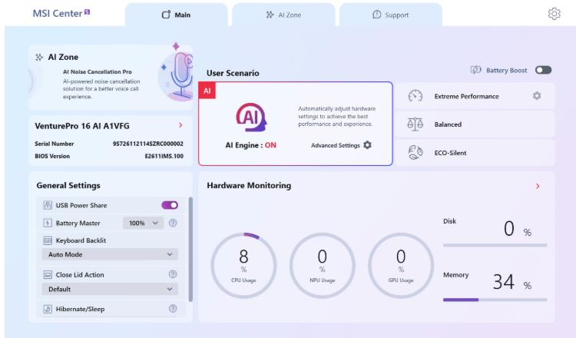Click the Balanced scales icon
576x338 pixels.
coord(415,124)
